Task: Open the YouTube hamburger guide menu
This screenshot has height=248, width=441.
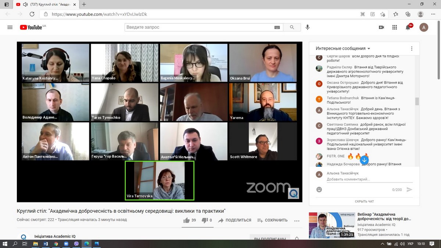Action: (10, 27)
